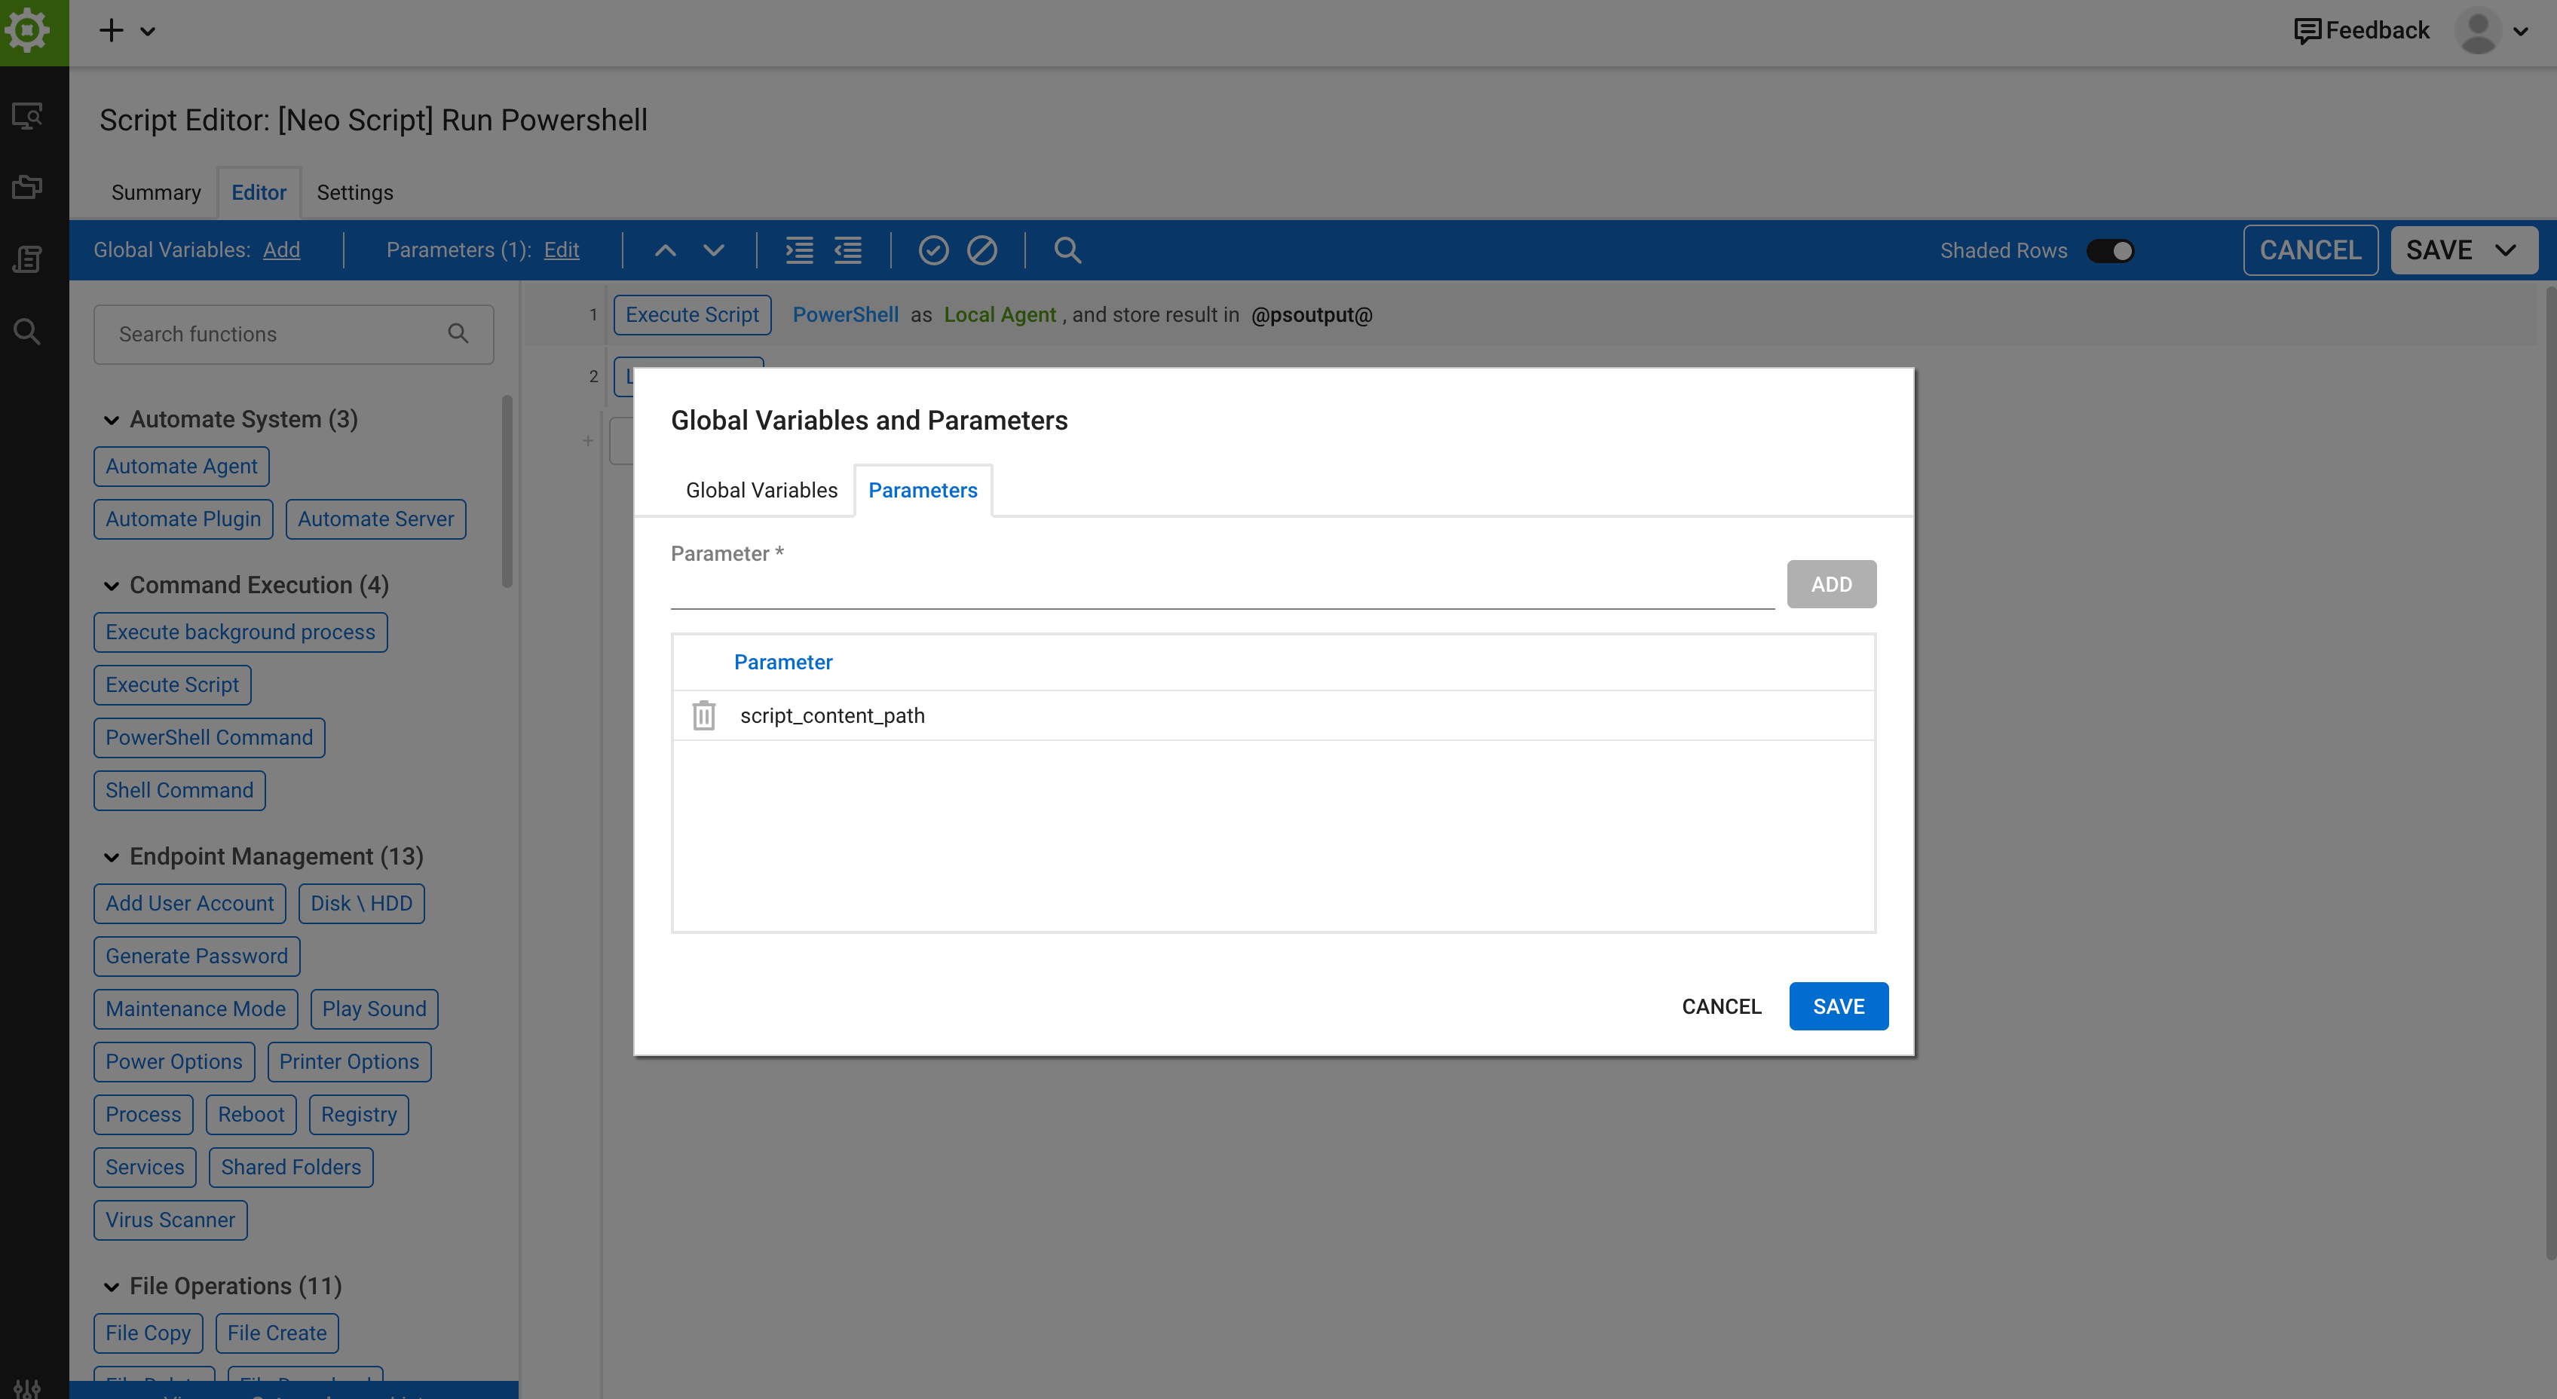Image resolution: width=2557 pixels, height=1399 pixels.
Task: Open the SAVE button dropdown chevron
Action: (2506, 250)
